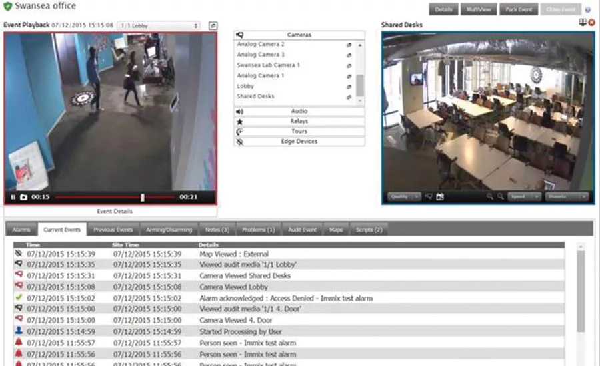Click the green checkmark on Alarm acknowledged row
Screen dimensions: 600x366
pyautogui.click(x=19, y=297)
